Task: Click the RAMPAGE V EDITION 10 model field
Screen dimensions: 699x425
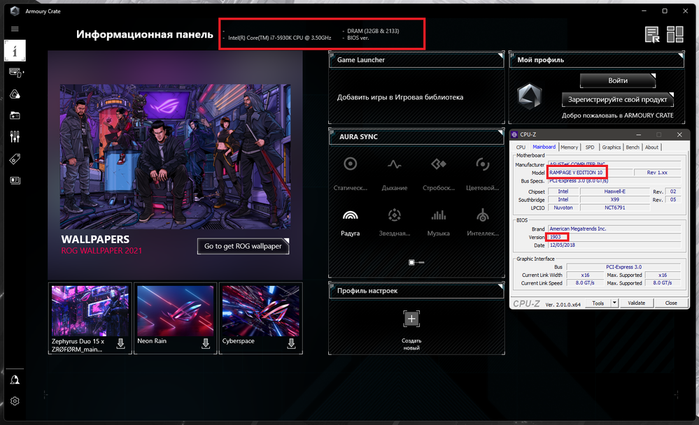Action: (591, 173)
